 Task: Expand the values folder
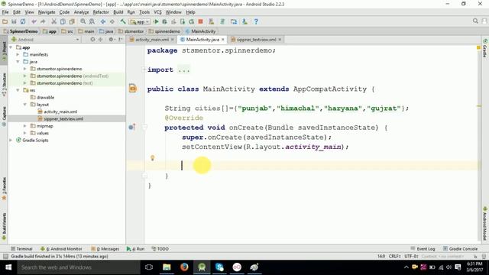coord(25,133)
